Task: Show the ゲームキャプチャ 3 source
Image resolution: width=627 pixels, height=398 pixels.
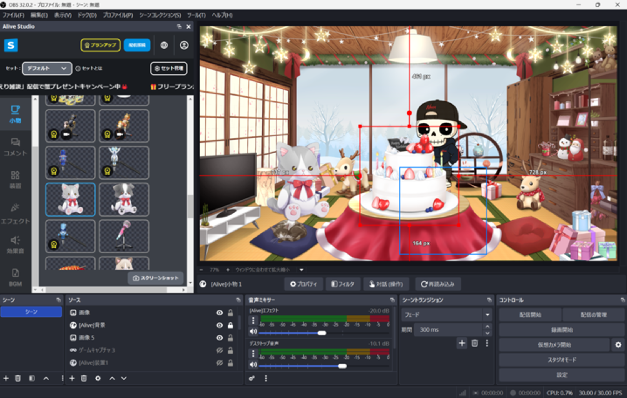Action: tap(219, 350)
